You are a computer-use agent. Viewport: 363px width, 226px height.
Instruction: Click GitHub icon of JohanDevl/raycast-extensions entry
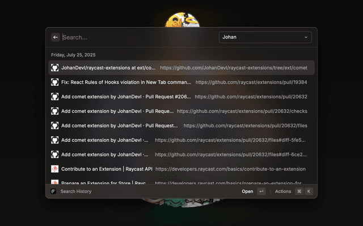click(55, 67)
